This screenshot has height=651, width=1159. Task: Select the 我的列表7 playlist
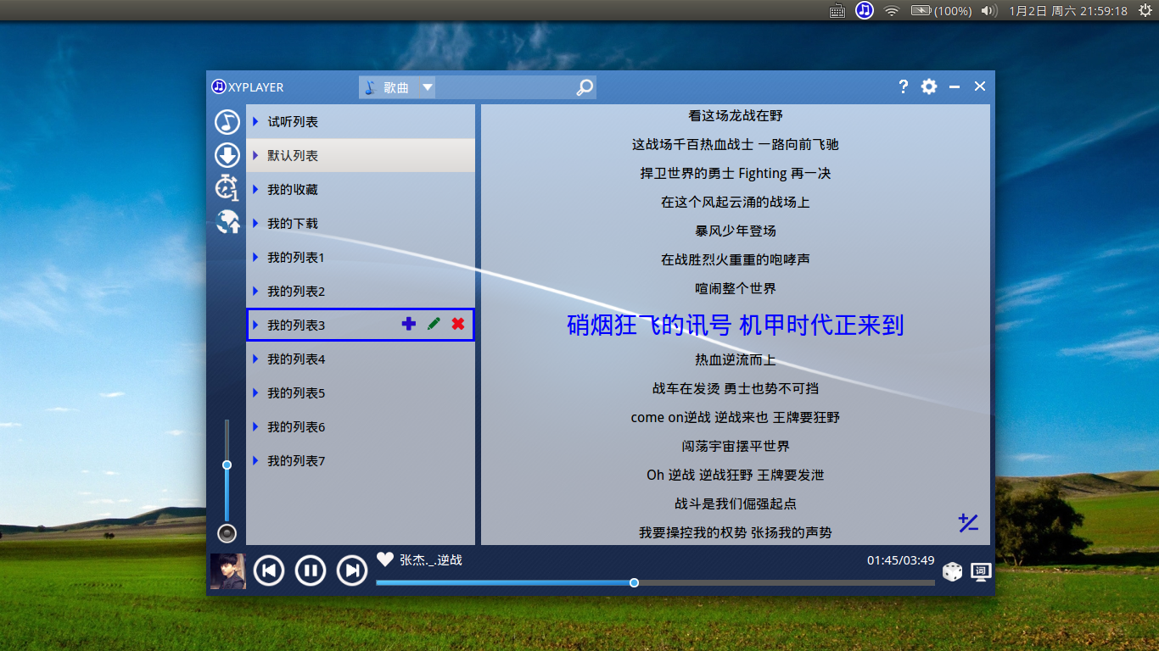pyautogui.click(x=361, y=460)
